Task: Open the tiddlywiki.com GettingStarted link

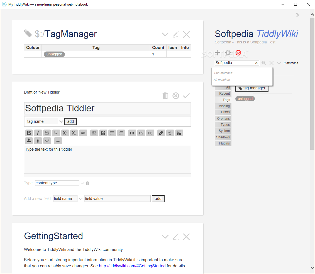Action: click(x=132, y=266)
